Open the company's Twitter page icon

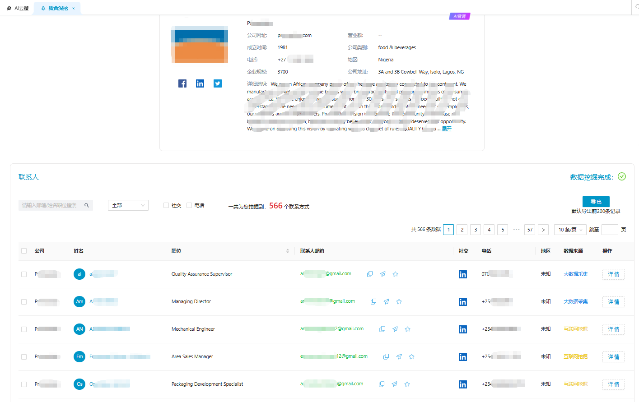click(x=218, y=83)
